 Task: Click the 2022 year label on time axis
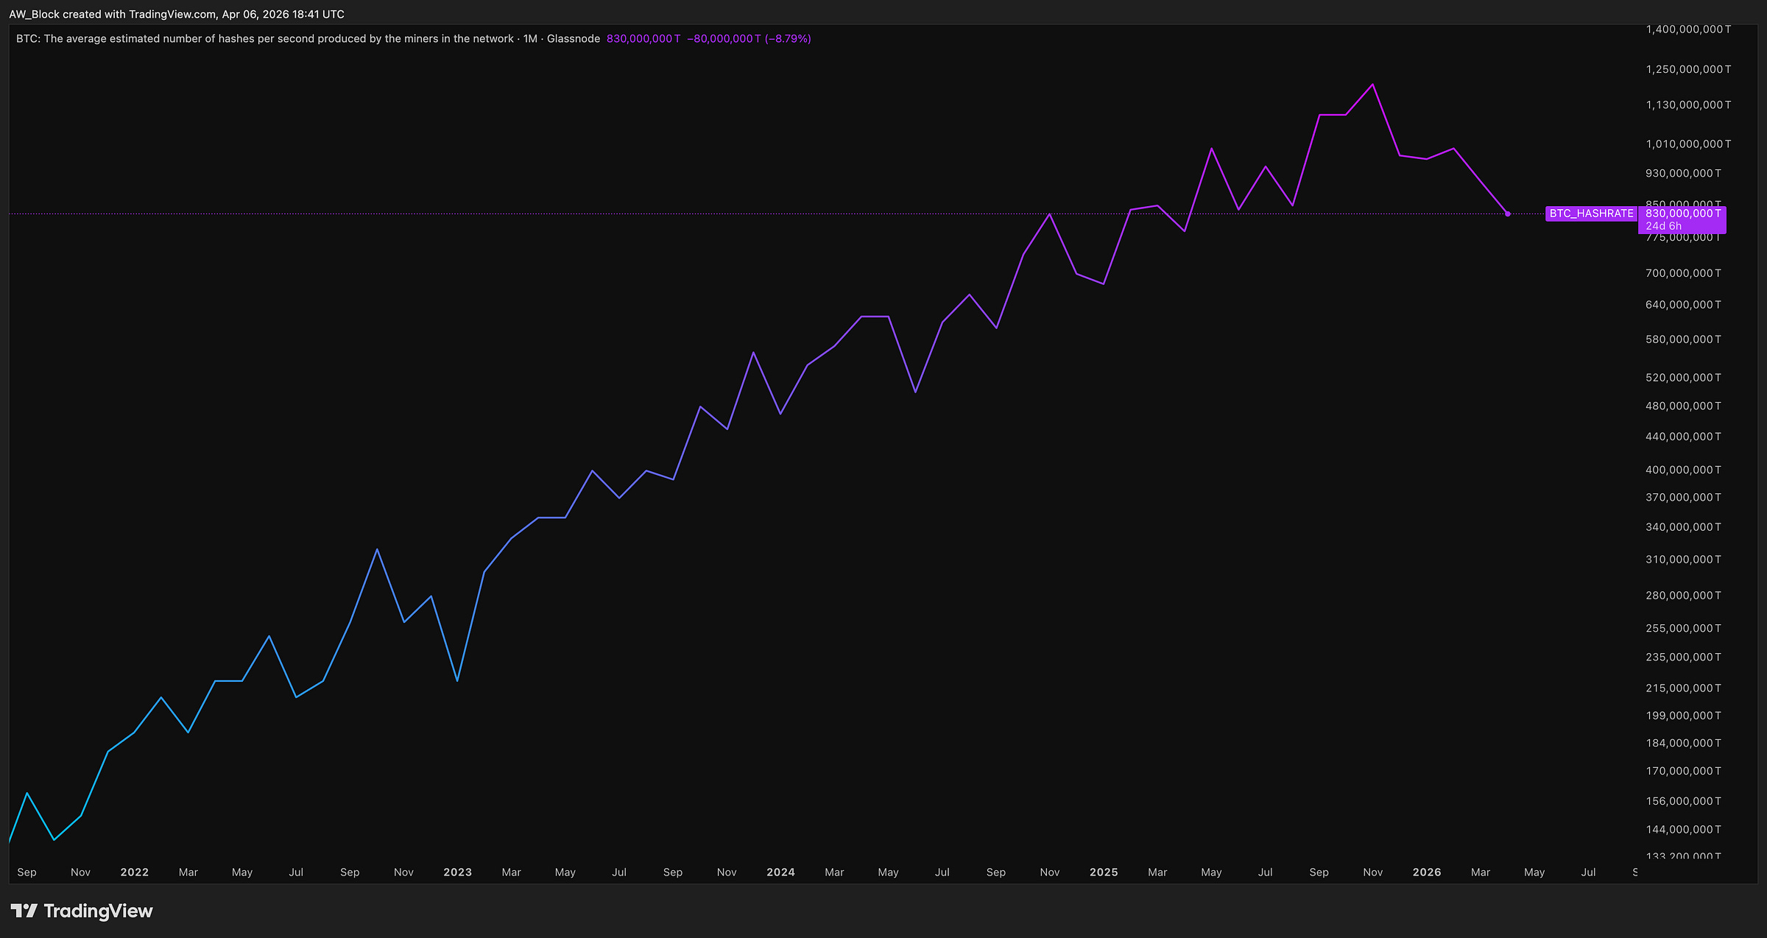click(x=134, y=872)
